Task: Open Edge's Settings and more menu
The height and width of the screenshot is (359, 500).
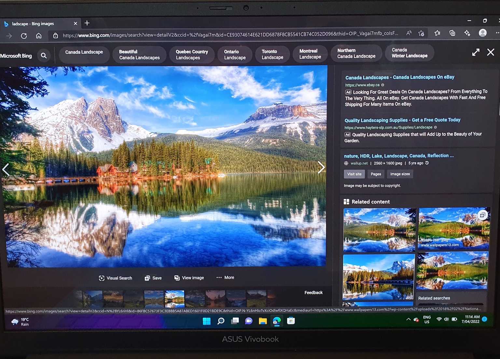Action: click(x=497, y=33)
